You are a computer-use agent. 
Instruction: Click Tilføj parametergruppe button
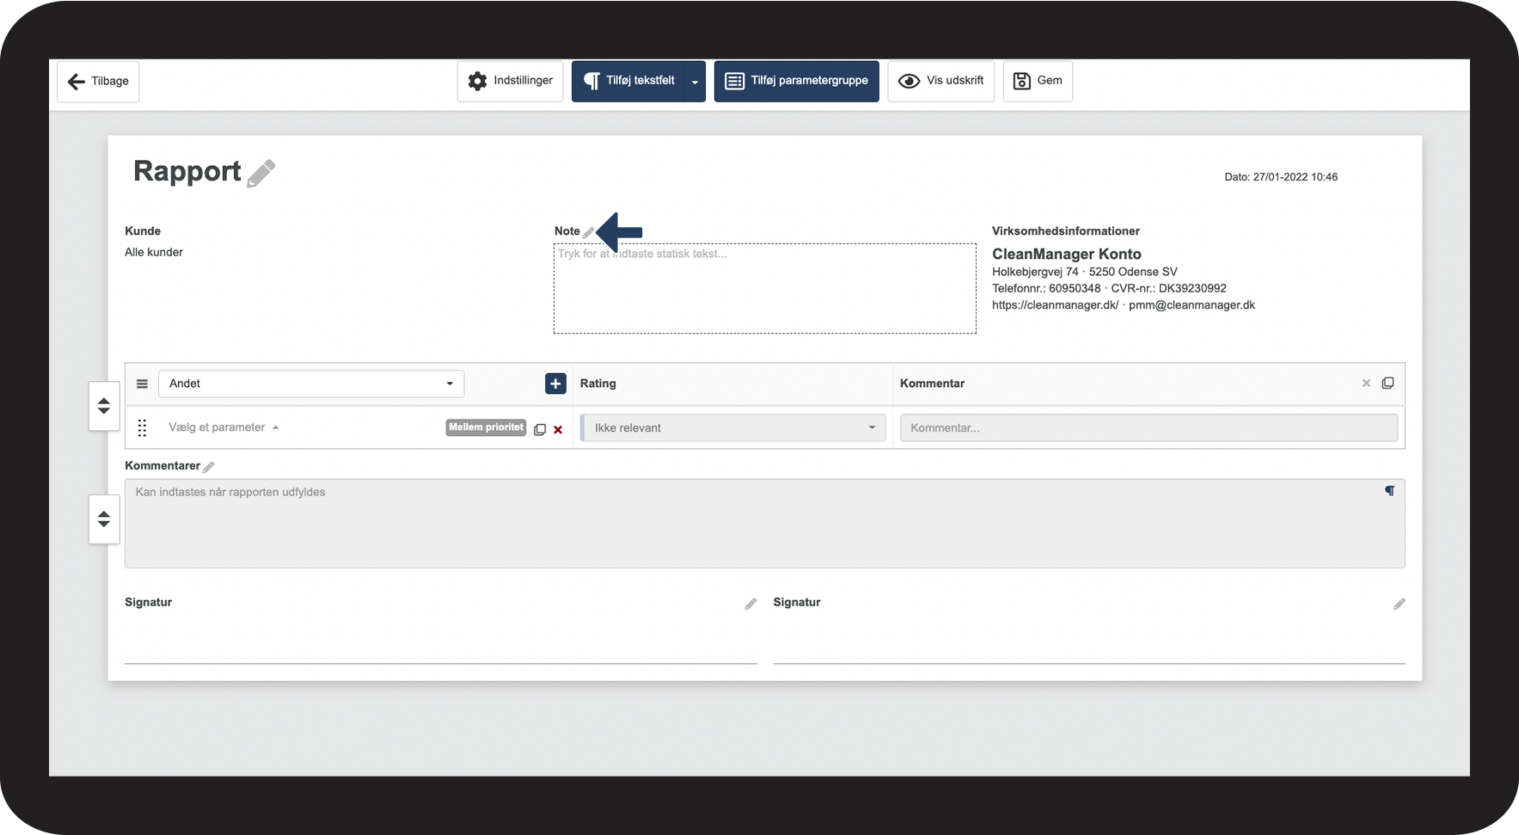(796, 81)
